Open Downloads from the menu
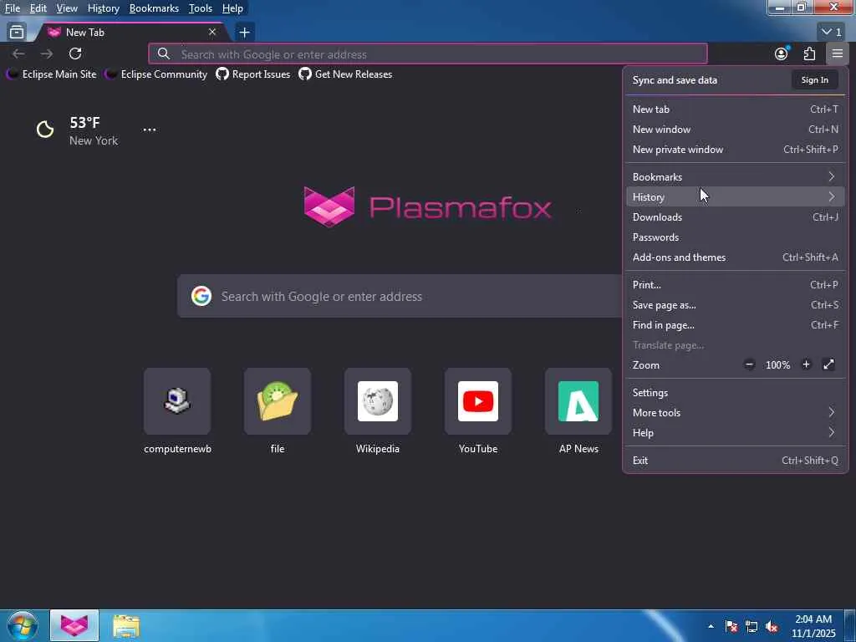This screenshot has height=642, width=856. (x=736, y=217)
